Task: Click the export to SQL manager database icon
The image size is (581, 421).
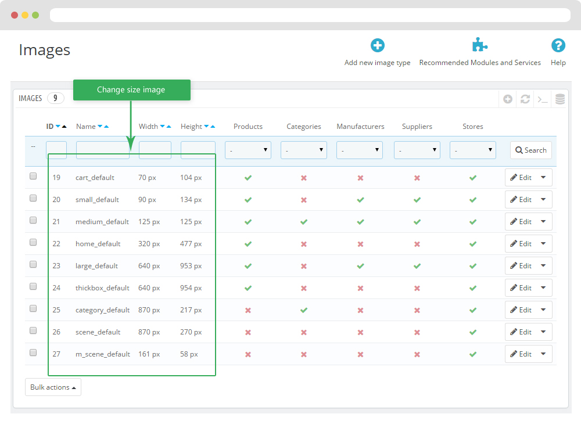Action: coord(560,99)
